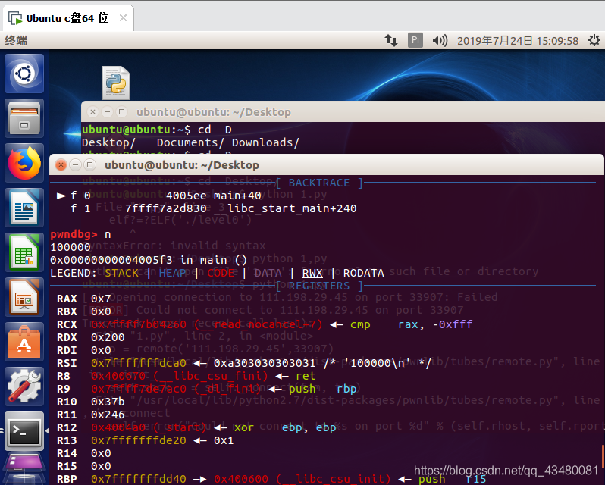Click R12 value _start
This screenshot has width=605, height=485.
pos(149,427)
